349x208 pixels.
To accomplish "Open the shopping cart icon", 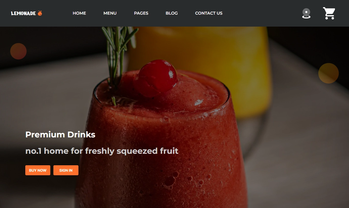I will [329, 13].
